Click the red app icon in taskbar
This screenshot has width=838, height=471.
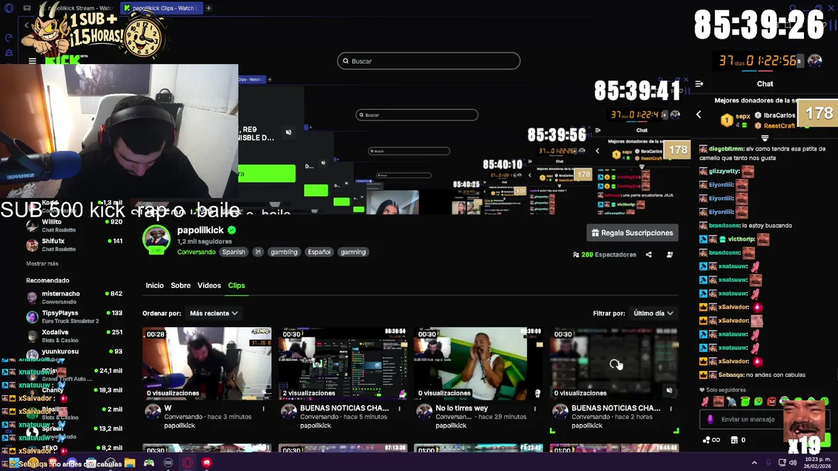click(207, 463)
